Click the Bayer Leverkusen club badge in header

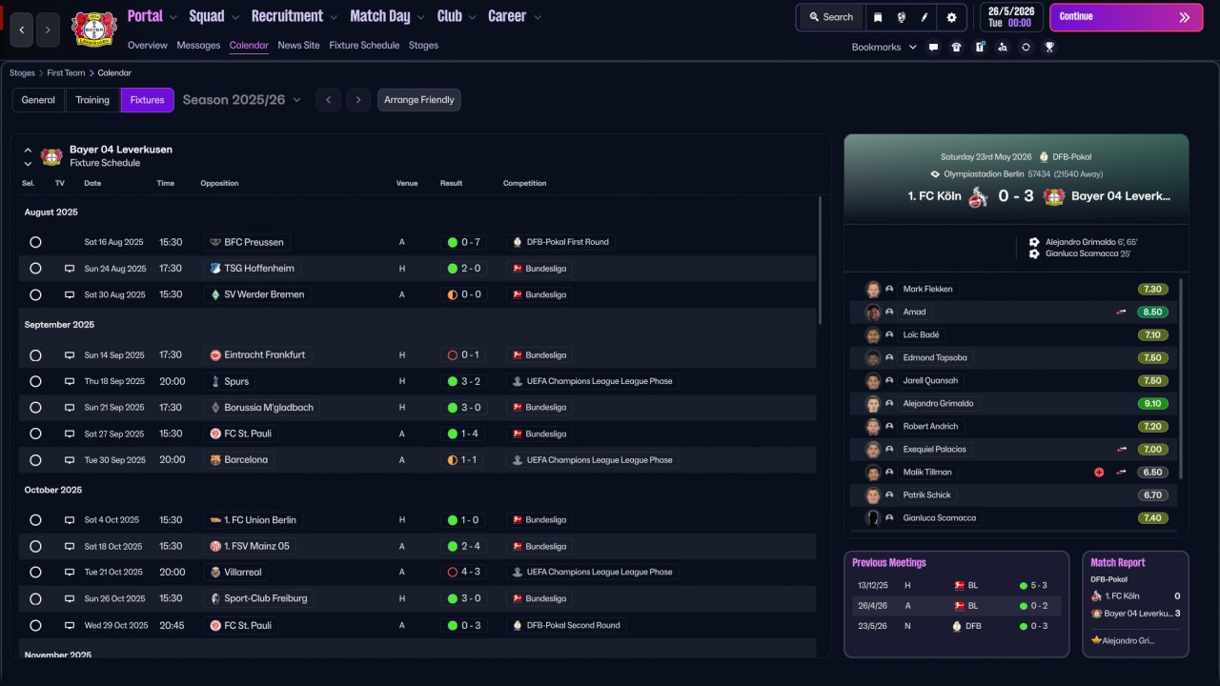pyautogui.click(x=93, y=30)
